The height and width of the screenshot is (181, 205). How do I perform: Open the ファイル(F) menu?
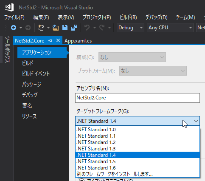click(14, 17)
